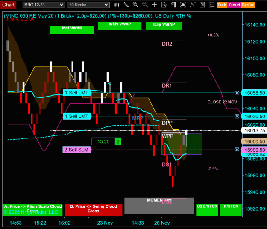Click the 14:53 time axis label
This screenshot has height=229, width=267.
tap(15, 223)
